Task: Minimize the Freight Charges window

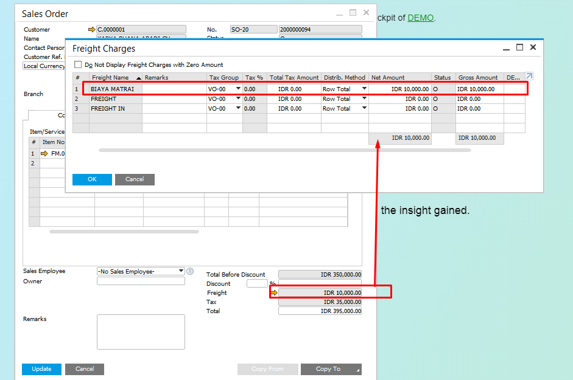Action: coord(506,48)
